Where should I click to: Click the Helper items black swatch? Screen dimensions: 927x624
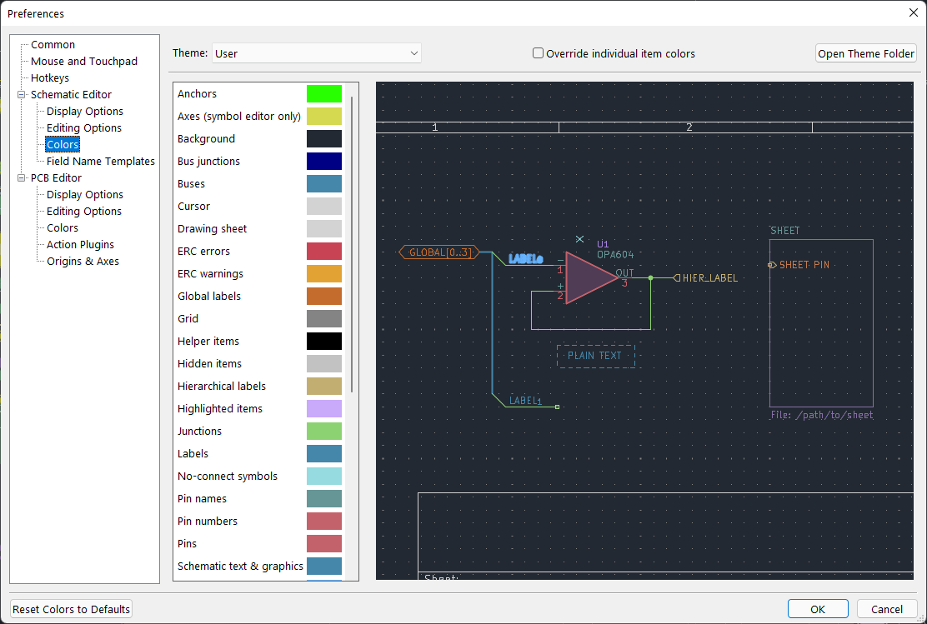click(324, 341)
